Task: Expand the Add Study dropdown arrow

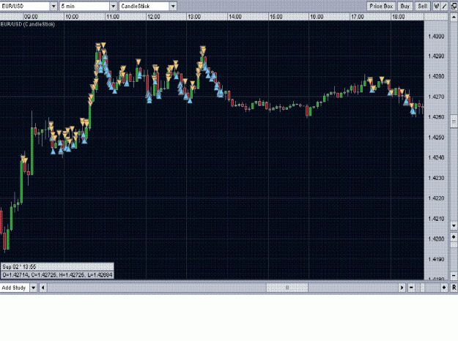Action: click(x=34, y=288)
